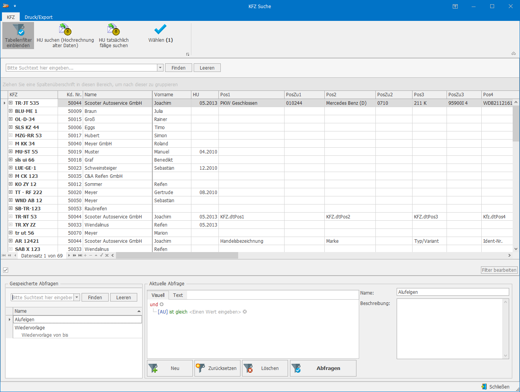Go to first record in navigator
Image resolution: width=520 pixels, height=392 pixels.
[4, 256]
